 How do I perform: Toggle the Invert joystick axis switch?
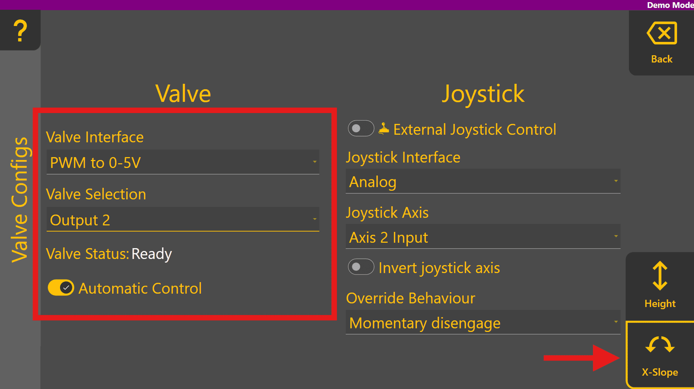[x=361, y=267]
